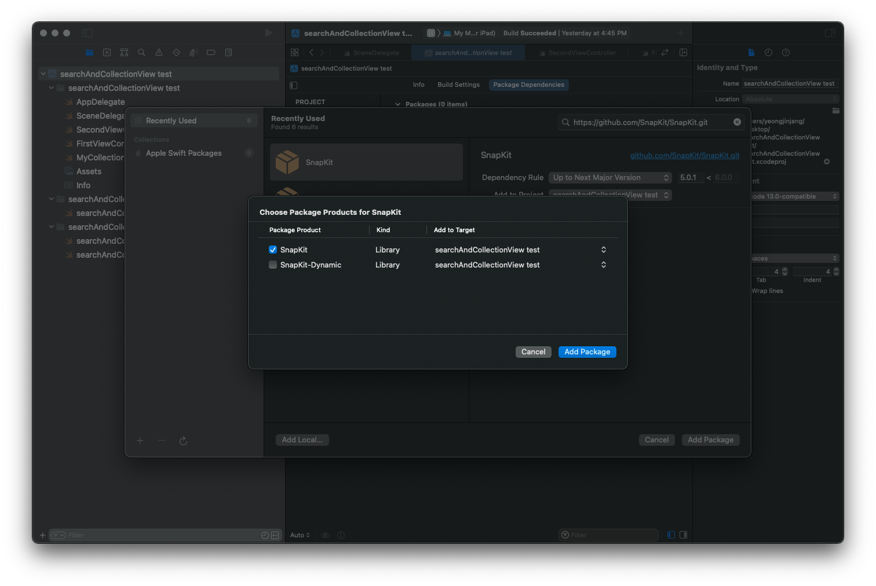Open the SceneDelegate editor tab
Viewport: 876px width, 586px height.
[x=371, y=53]
